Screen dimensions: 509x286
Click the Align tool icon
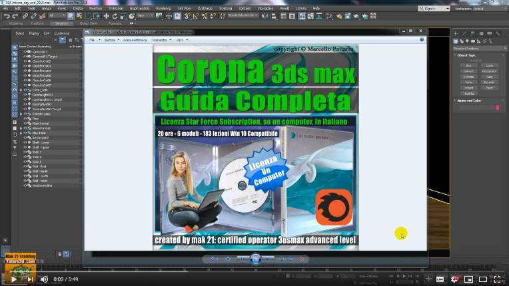click(273, 16)
